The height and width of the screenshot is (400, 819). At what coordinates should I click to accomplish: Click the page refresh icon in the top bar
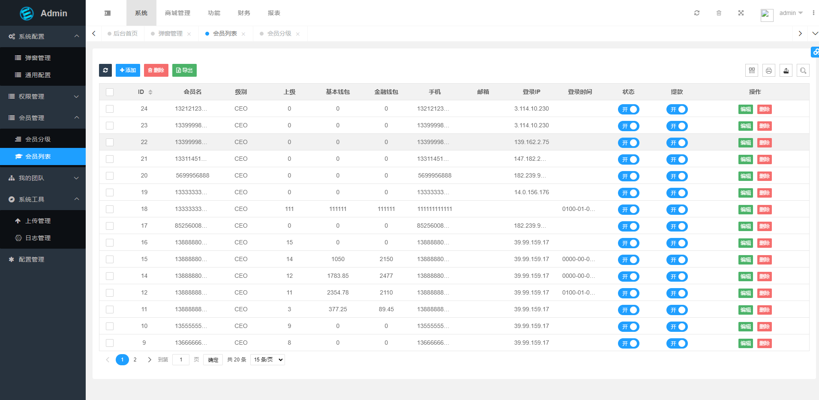pyautogui.click(x=696, y=13)
